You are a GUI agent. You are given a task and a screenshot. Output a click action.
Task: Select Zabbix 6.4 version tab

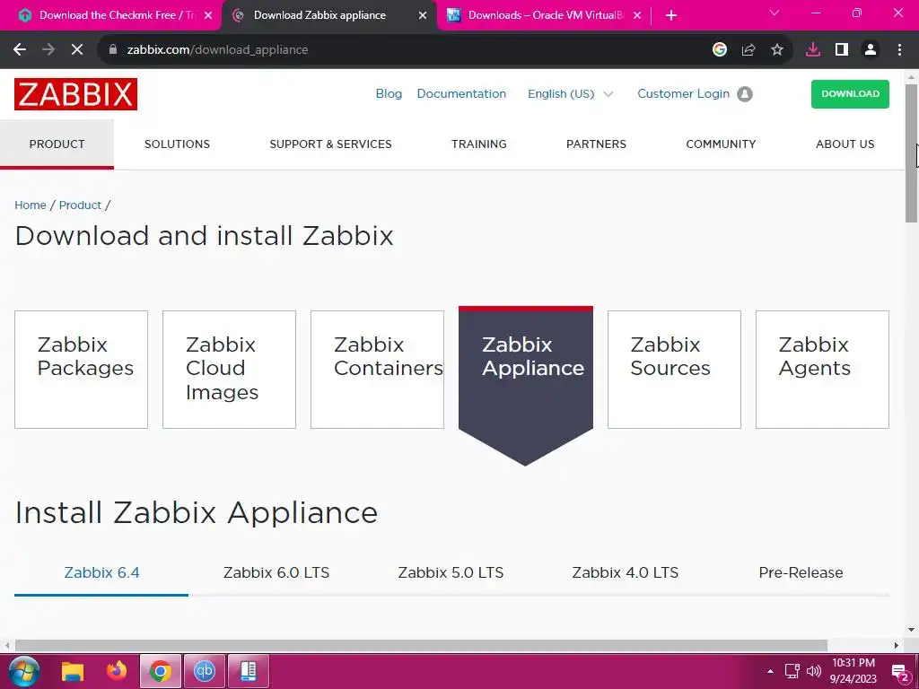[101, 572]
